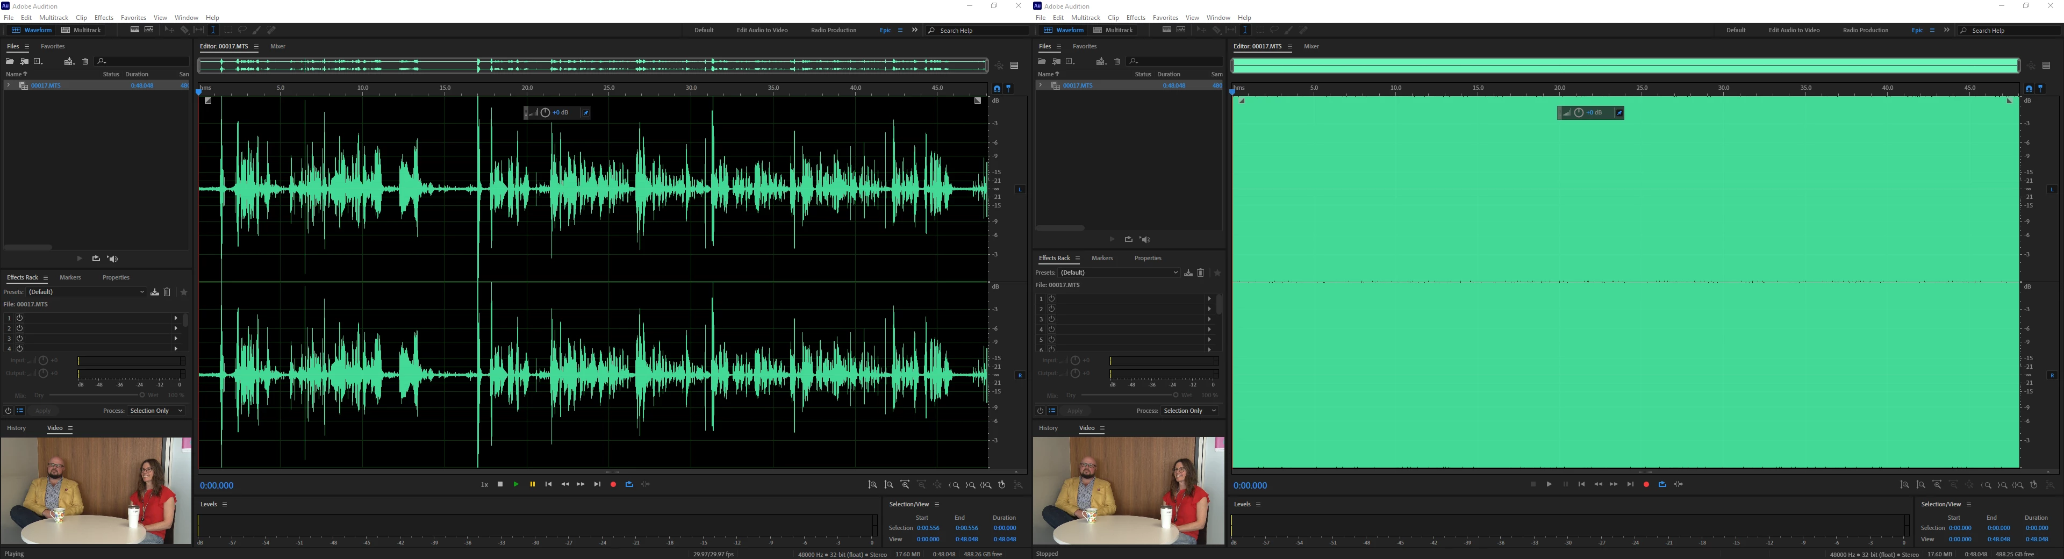Image resolution: width=2064 pixels, height=559 pixels.
Task: Pin the volume HUD in left editor
Action: (x=586, y=113)
